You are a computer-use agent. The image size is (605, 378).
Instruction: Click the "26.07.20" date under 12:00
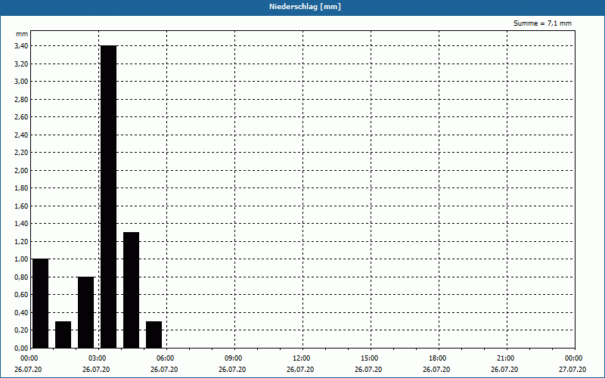pos(300,370)
